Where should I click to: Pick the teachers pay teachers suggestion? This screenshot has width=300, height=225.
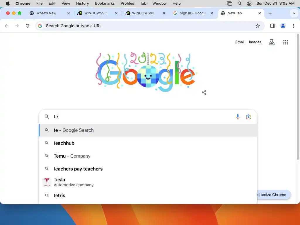point(148,169)
